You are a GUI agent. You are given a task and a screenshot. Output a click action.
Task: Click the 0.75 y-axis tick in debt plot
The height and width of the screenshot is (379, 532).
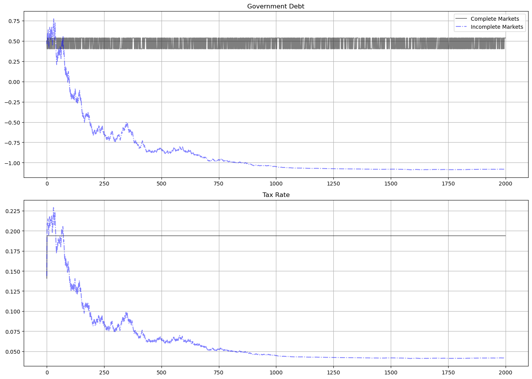click(14, 21)
